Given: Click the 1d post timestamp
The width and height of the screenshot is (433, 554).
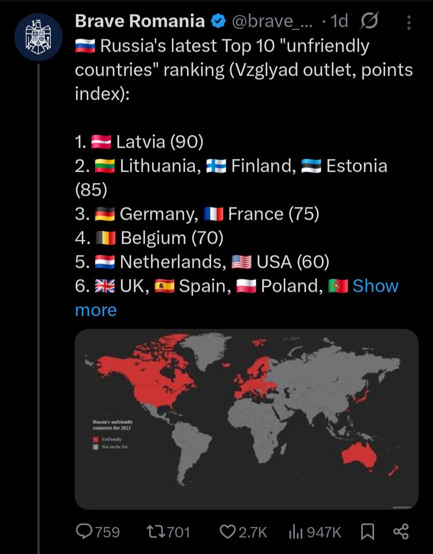Looking at the screenshot, I should click(x=339, y=21).
